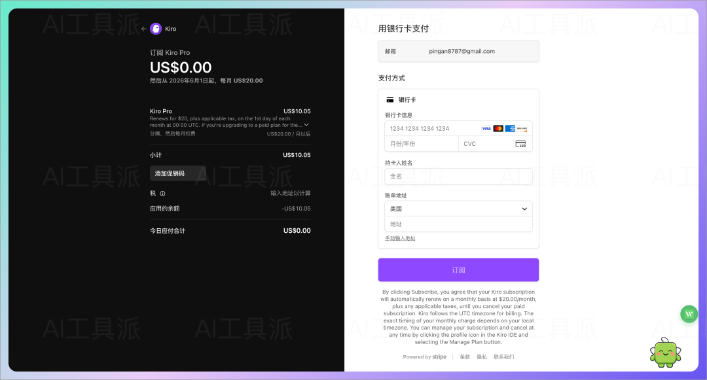Screen dimensions: 707x380
Task: Click the US$0.00 headline price
Action: (181, 67)
